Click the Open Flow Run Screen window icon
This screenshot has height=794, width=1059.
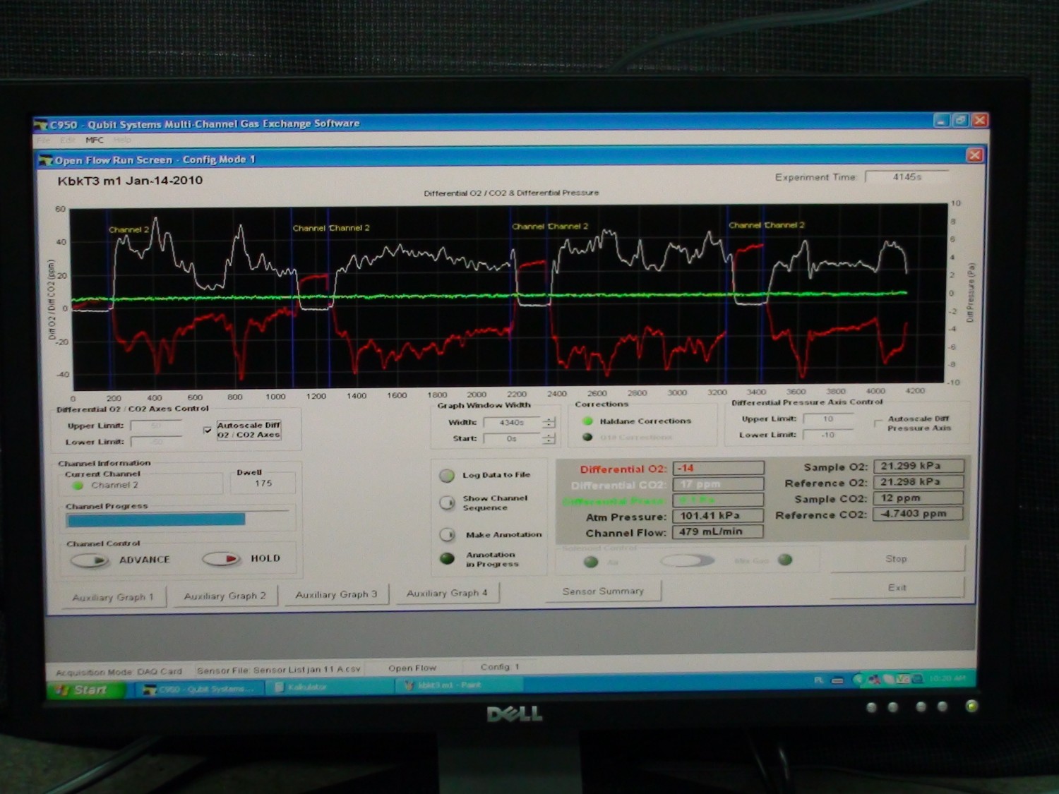click(46, 160)
